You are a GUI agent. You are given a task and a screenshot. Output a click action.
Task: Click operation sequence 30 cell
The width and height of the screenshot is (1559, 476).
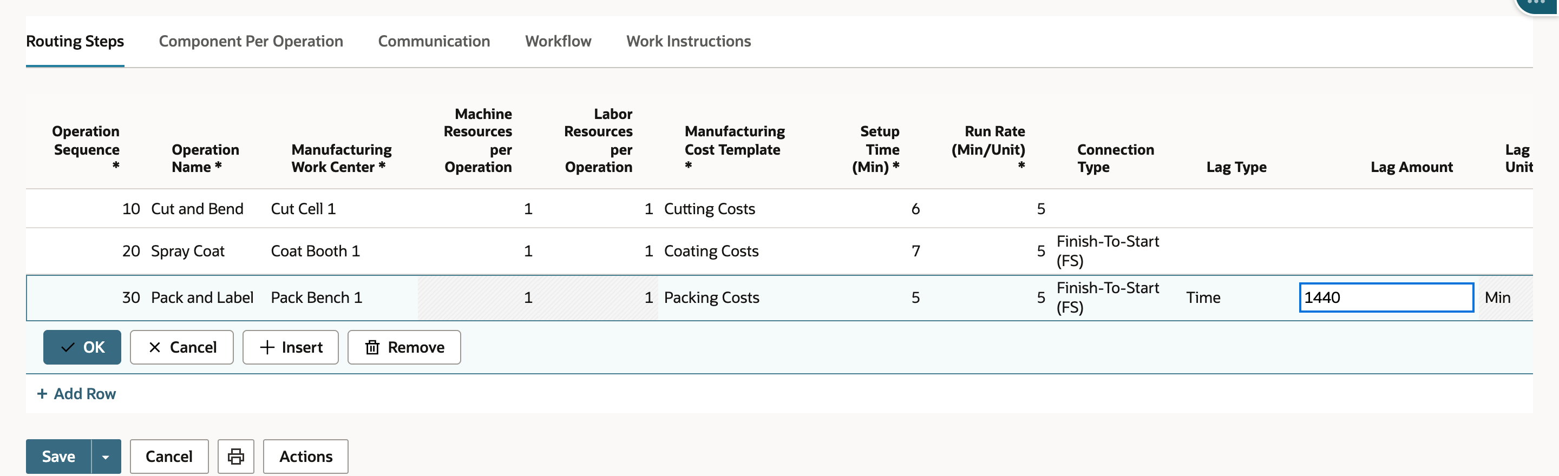point(130,297)
